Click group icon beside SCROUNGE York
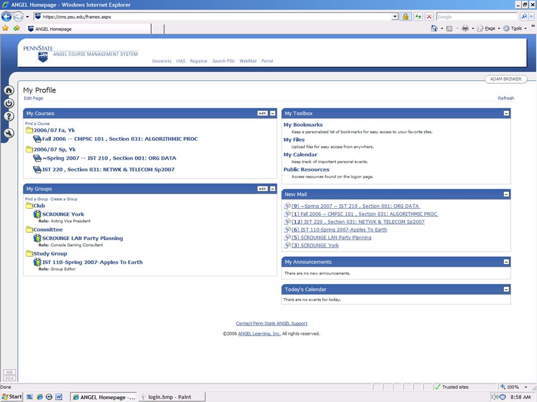Viewport: 537px width, 402px height. tap(37, 214)
